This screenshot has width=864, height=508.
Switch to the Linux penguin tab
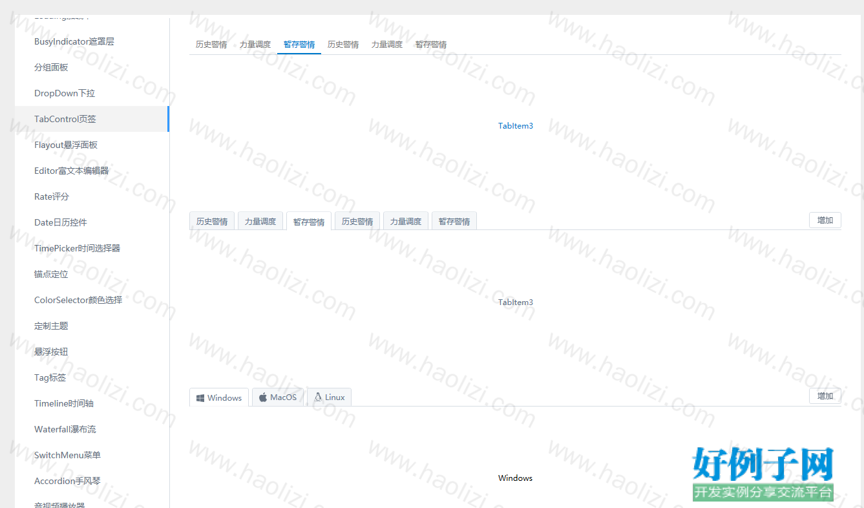[329, 397]
